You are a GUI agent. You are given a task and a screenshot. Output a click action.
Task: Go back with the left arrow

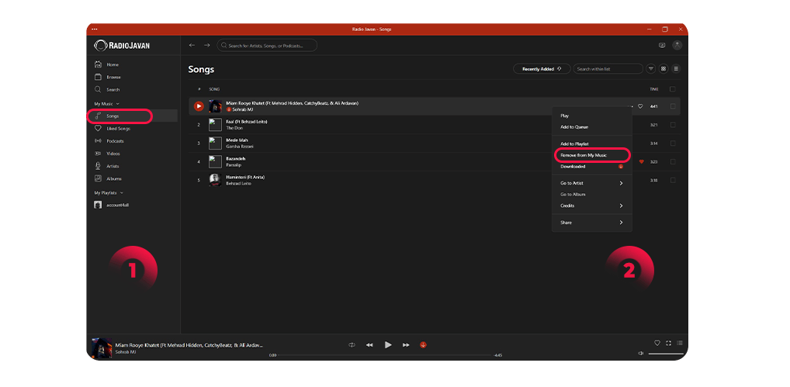click(x=192, y=45)
